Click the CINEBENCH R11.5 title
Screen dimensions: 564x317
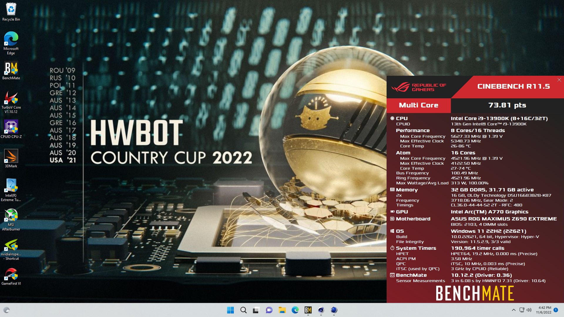pyautogui.click(x=513, y=86)
